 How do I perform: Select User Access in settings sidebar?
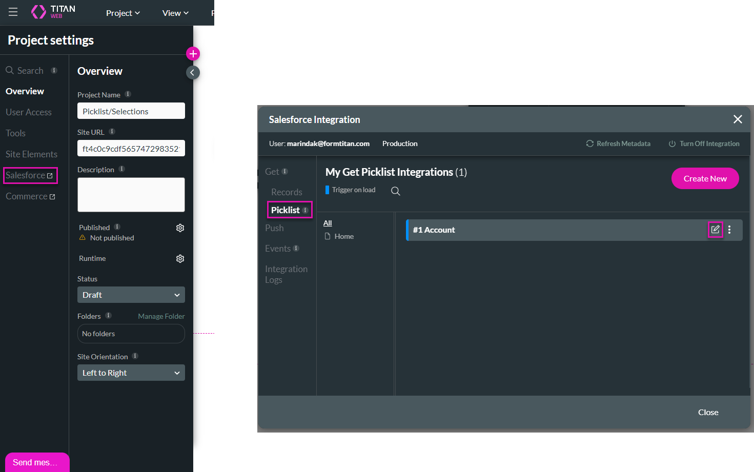coord(29,112)
